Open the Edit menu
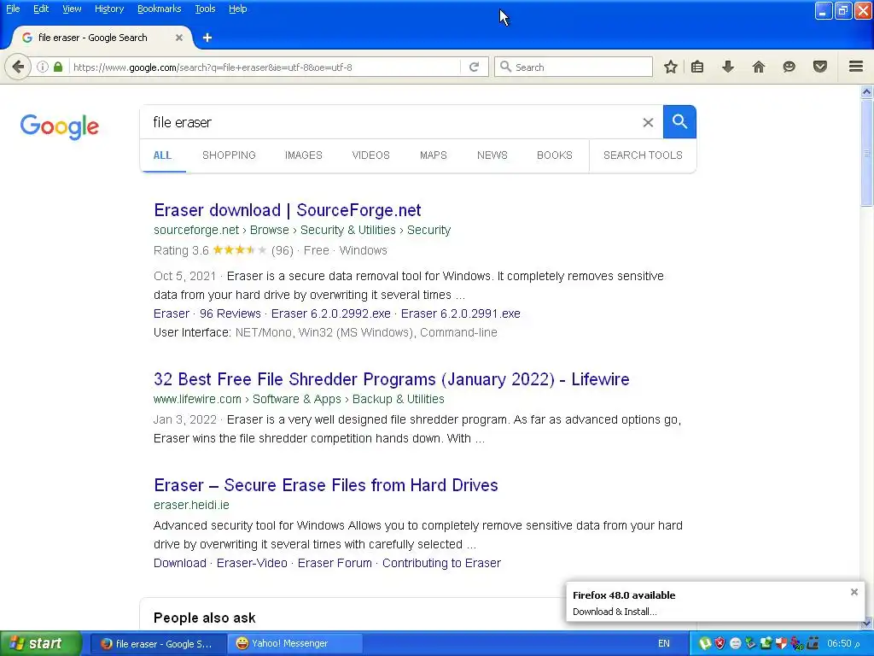The height and width of the screenshot is (656, 874). coord(41,9)
